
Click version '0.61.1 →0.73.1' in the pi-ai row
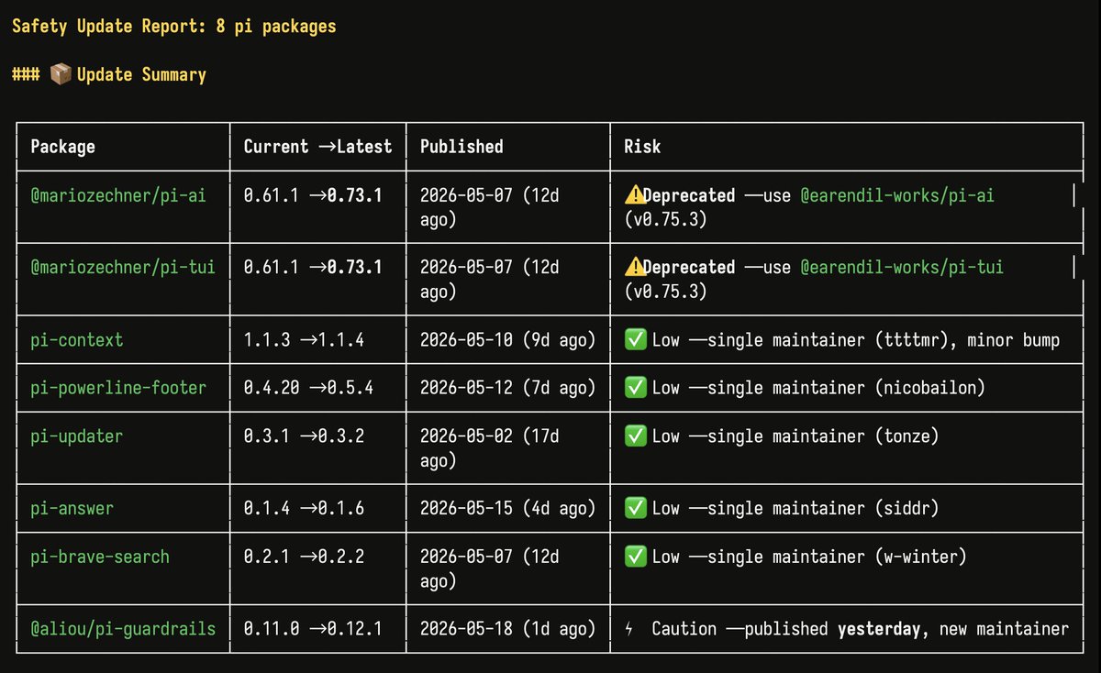313,195
